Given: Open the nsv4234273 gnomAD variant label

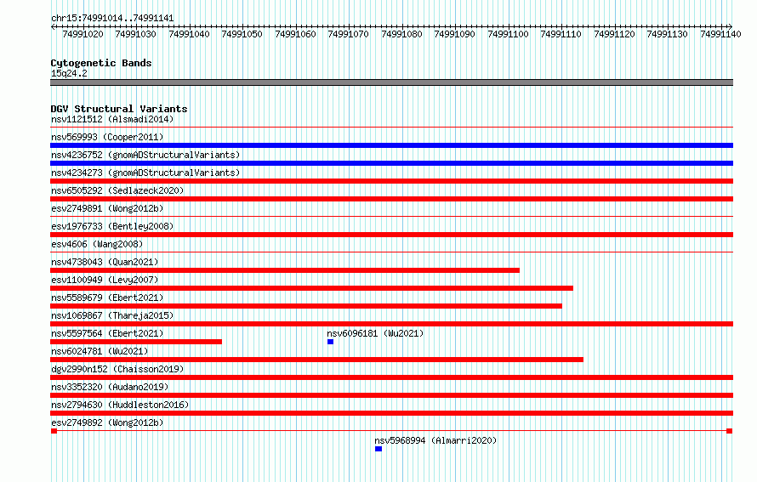Looking at the screenshot, I should pos(145,173).
